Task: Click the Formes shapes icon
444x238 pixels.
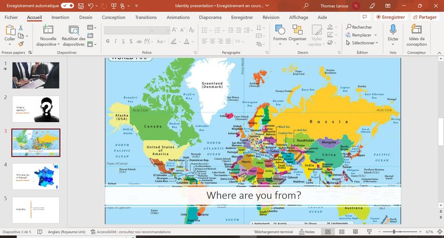Action: click(x=280, y=29)
